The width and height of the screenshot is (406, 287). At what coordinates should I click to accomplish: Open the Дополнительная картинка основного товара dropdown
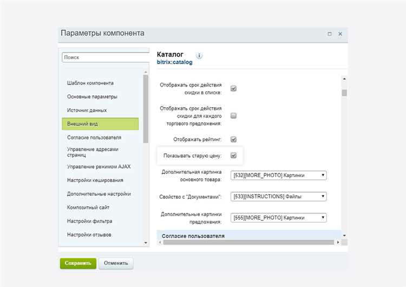(278, 175)
